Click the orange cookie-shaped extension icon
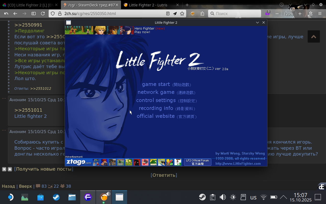 [193, 14]
